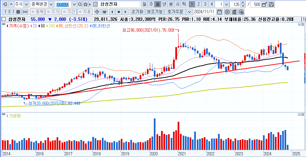Select interval preset 1
This screenshot has width=306, height=157.
(x=192, y=4)
